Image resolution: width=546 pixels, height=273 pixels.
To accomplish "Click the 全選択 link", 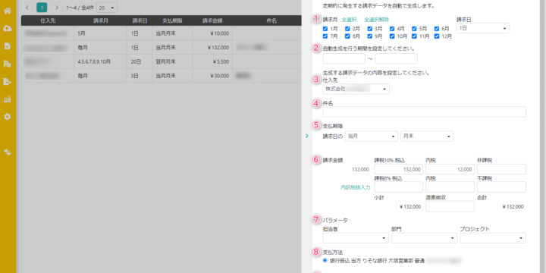I will 350,20.
